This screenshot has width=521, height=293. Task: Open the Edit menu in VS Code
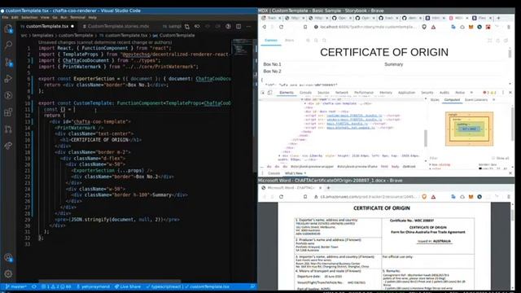point(15,17)
